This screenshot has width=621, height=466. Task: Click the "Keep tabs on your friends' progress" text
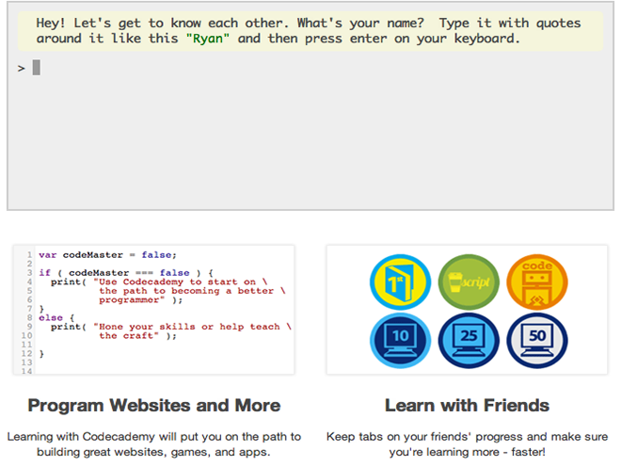click(467, 437)
